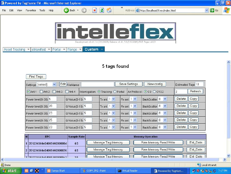231x174 pixels.
Task: Select the C3 air protocol radio button
Action: [x=145, y=92]
